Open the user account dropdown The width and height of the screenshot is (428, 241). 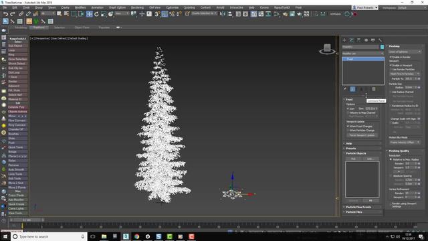point(365,7)
